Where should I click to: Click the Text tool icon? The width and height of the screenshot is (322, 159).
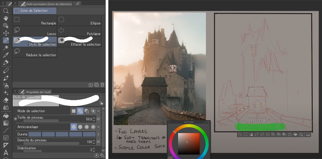(x=6, y=153)
